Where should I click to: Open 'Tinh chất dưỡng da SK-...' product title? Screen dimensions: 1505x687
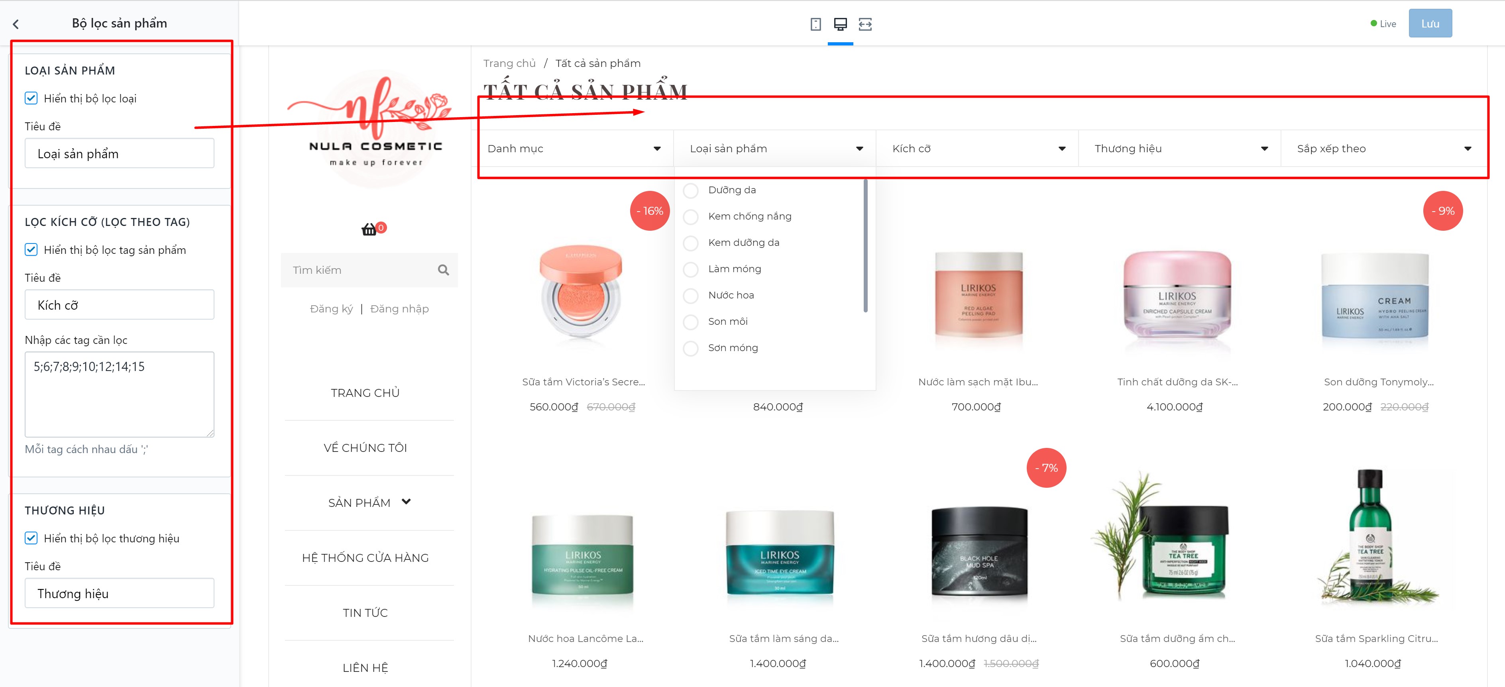(1177, 382)
